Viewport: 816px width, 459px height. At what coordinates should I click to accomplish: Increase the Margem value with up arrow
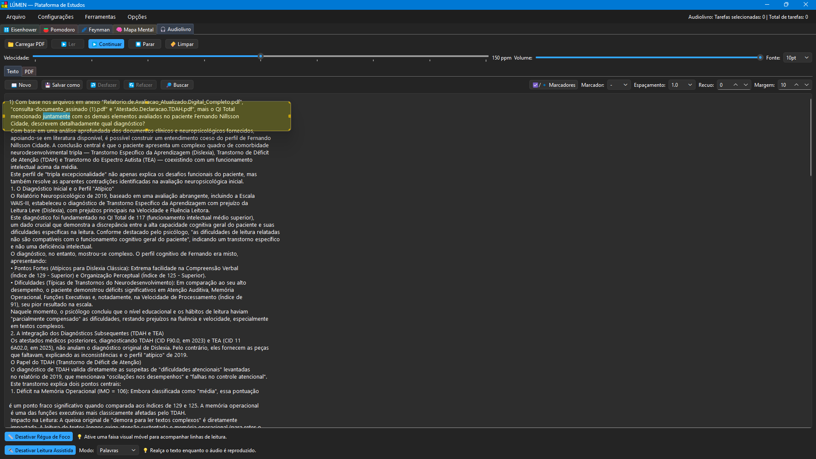pos(796,85)
